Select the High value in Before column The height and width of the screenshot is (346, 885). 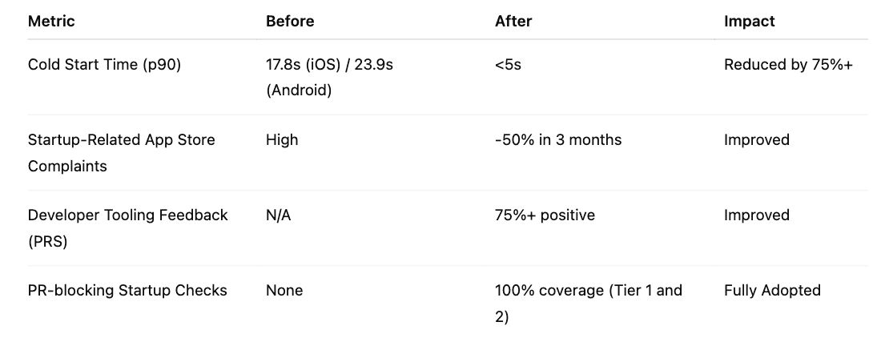(282, 139)
